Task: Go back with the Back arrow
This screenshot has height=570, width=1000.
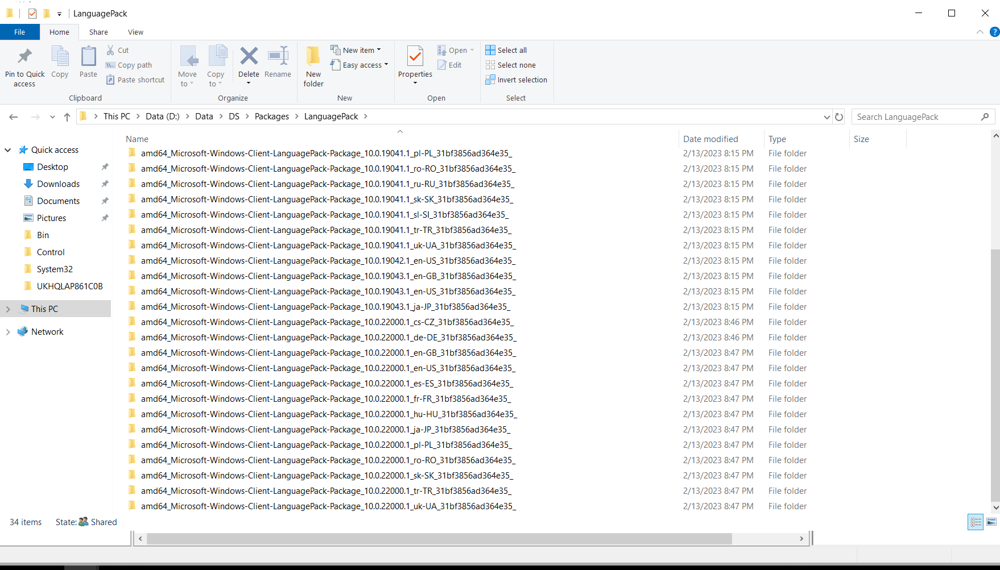Action: point(14,117)
